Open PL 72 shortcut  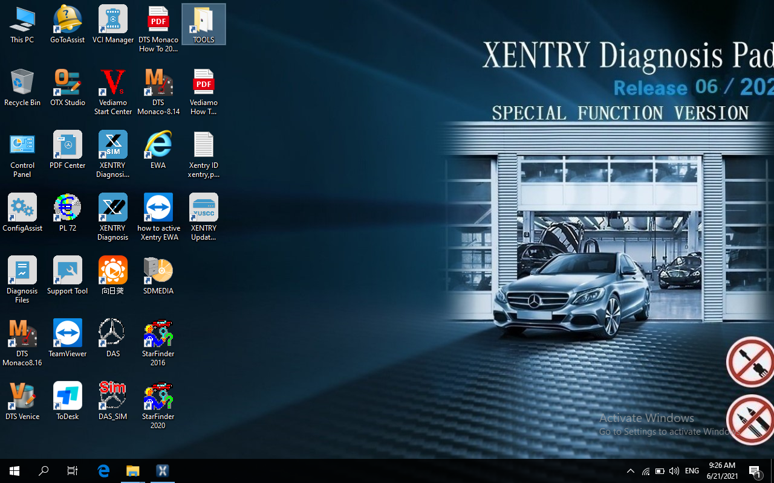pos(68,213)
